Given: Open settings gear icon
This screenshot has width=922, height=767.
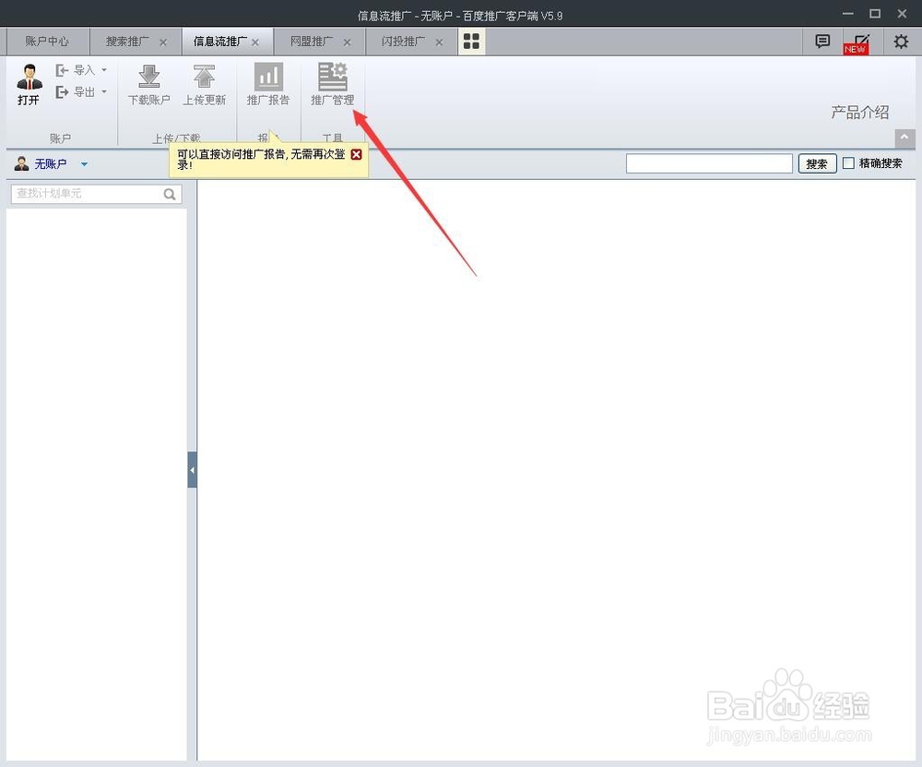Looking at the screenshot, I should pos(901,42).
